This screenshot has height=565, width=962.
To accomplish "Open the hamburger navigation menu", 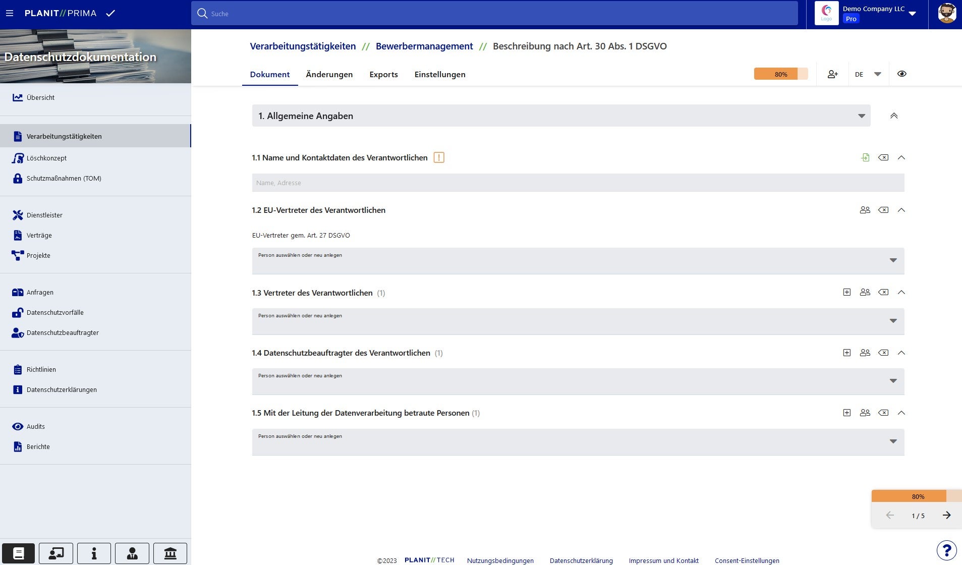I will 10,14.
